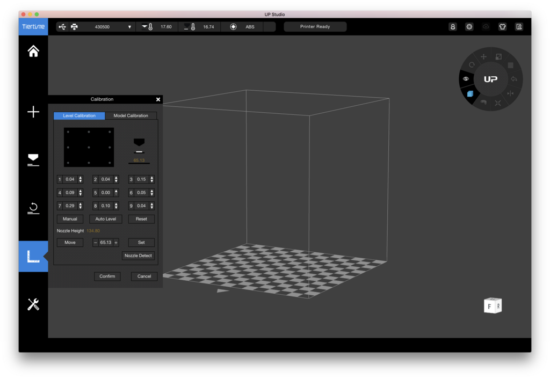The height and width of the screenshot is (379, 550).
Task: Click the printer icon in the top bar
Action: coord(74,27)
